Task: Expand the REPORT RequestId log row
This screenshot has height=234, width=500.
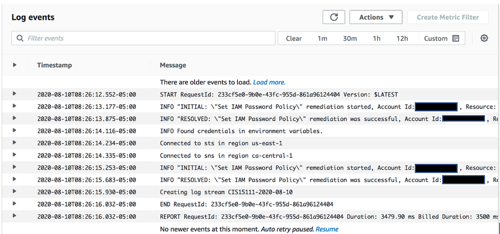Action: pos(14,216)
